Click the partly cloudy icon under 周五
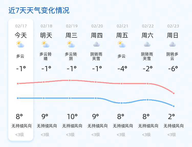 122,44
